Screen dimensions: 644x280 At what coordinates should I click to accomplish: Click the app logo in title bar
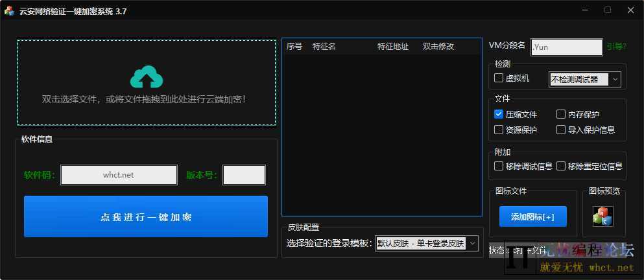(x=9, y=10)
